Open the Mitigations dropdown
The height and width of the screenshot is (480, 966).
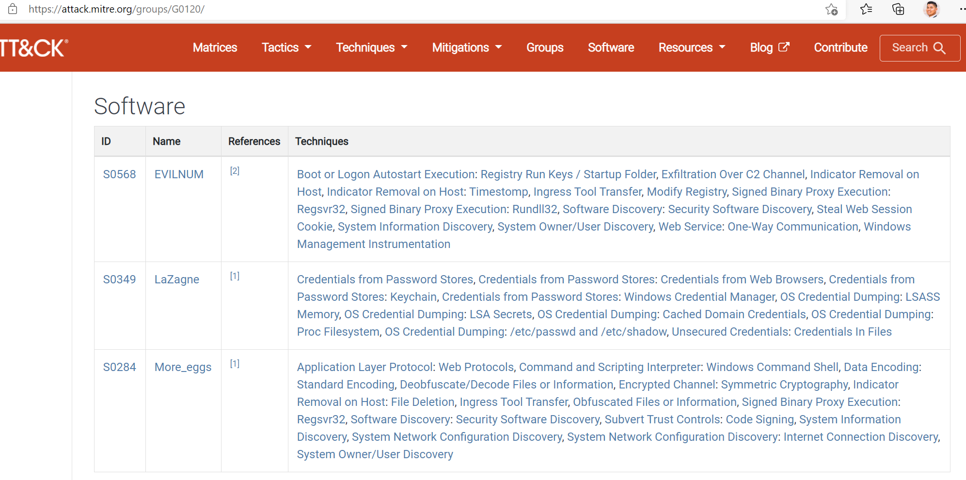pyautogui.click(x=466, y=47)
